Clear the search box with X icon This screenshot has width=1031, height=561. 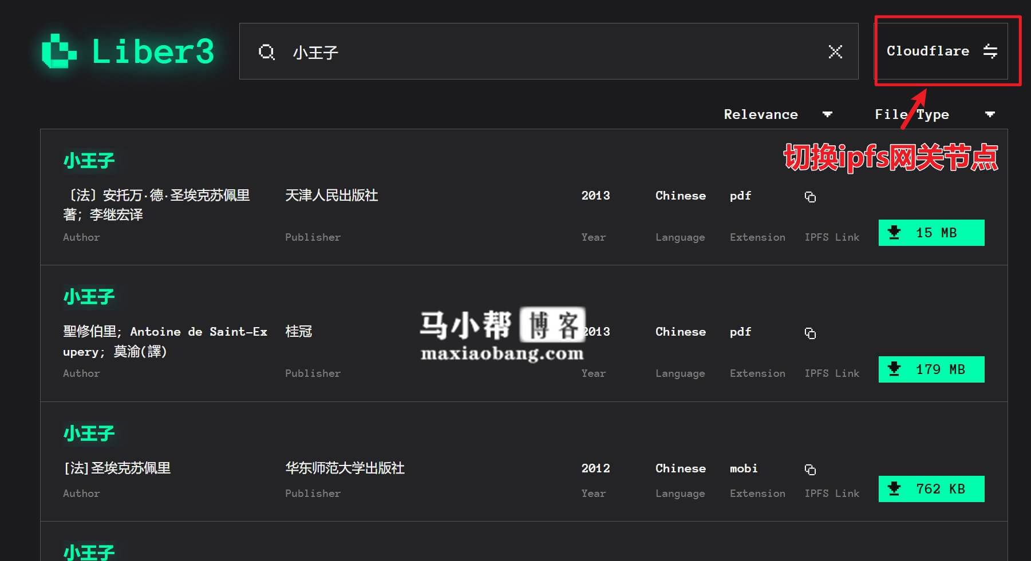[x=835, y=52]
